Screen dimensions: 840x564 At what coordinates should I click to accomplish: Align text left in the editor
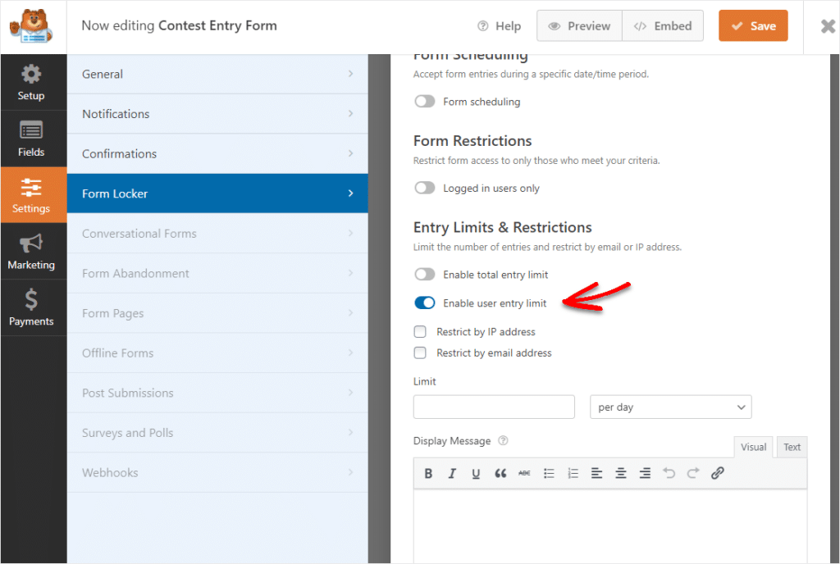pos(597,473)
